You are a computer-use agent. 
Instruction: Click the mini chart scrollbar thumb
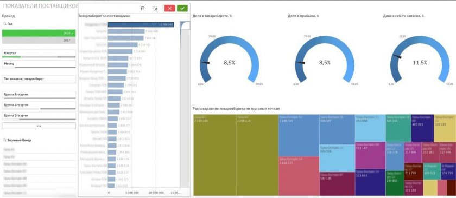point(185,25)
